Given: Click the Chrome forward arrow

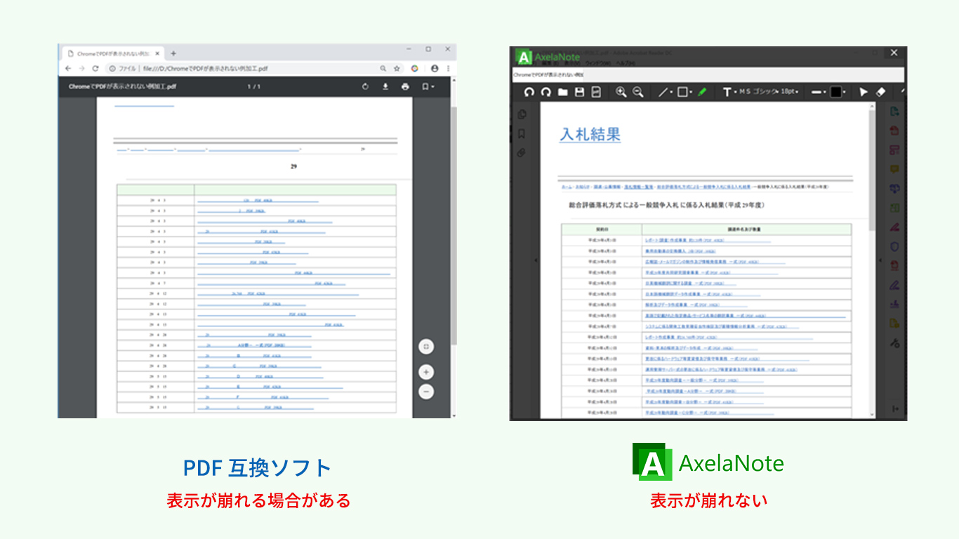Looking at the screenshot, I should coord(82,69).
